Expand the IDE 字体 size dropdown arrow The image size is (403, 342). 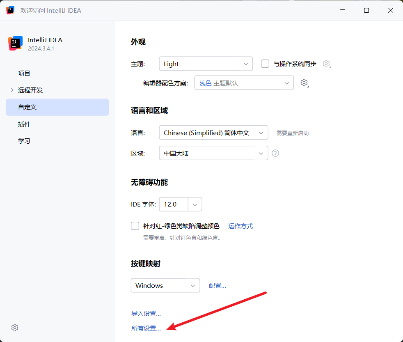(195, 205)
